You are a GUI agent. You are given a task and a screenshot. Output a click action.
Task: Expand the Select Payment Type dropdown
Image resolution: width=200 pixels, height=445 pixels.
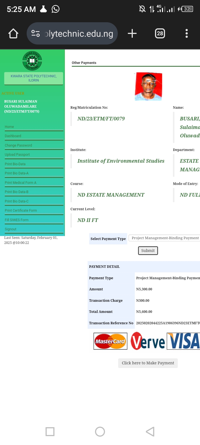[x=165, y=238]
